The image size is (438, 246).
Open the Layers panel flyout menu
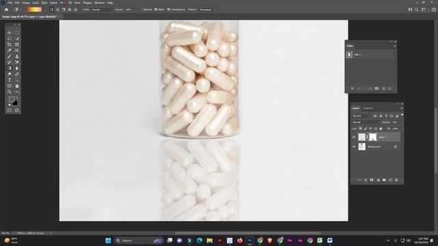click(x=402, y=108)
